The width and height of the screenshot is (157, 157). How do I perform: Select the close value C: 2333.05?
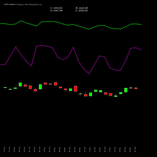tap(56, 8)
